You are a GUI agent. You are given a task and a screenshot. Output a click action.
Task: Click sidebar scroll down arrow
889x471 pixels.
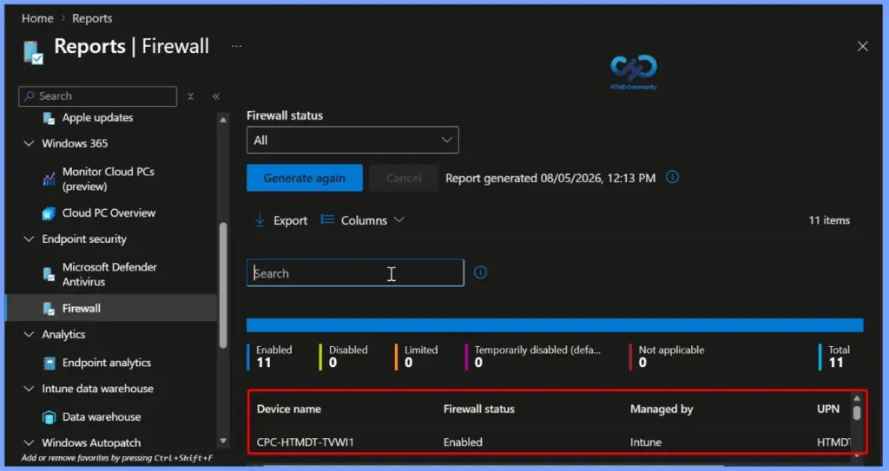click(x=223, y=441)
